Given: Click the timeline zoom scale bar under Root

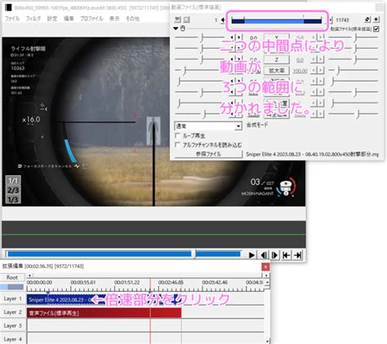Looking at the screenshot, I should (x=12, y=287).
